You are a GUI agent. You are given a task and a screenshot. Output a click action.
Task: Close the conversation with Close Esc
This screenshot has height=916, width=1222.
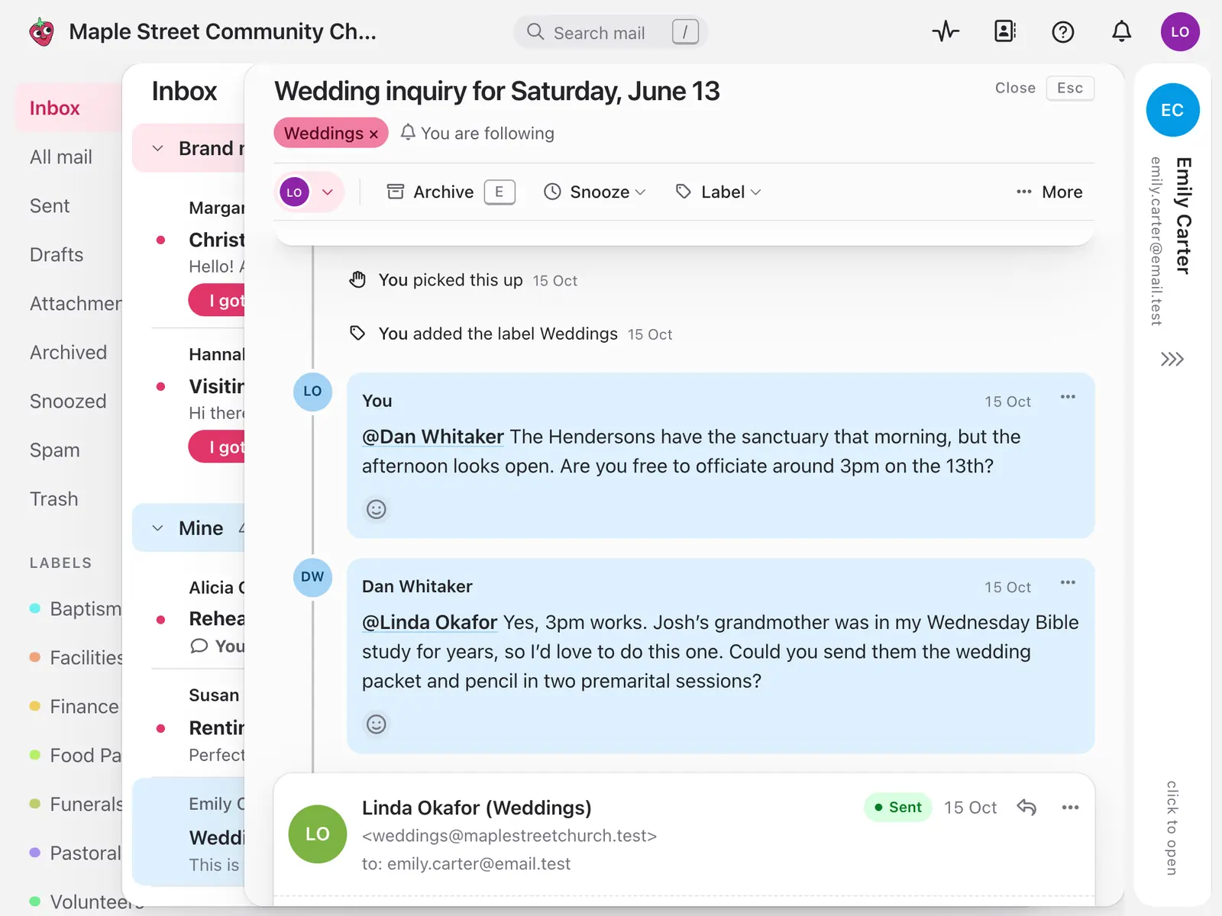tap(1044, 88)
